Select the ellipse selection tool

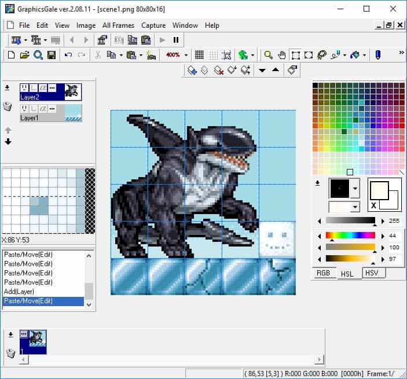point(309,55)
